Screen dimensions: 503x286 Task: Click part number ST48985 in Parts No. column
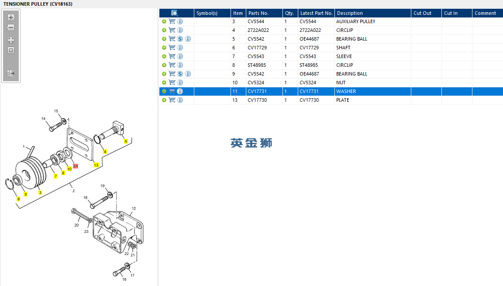coord(257,65)
